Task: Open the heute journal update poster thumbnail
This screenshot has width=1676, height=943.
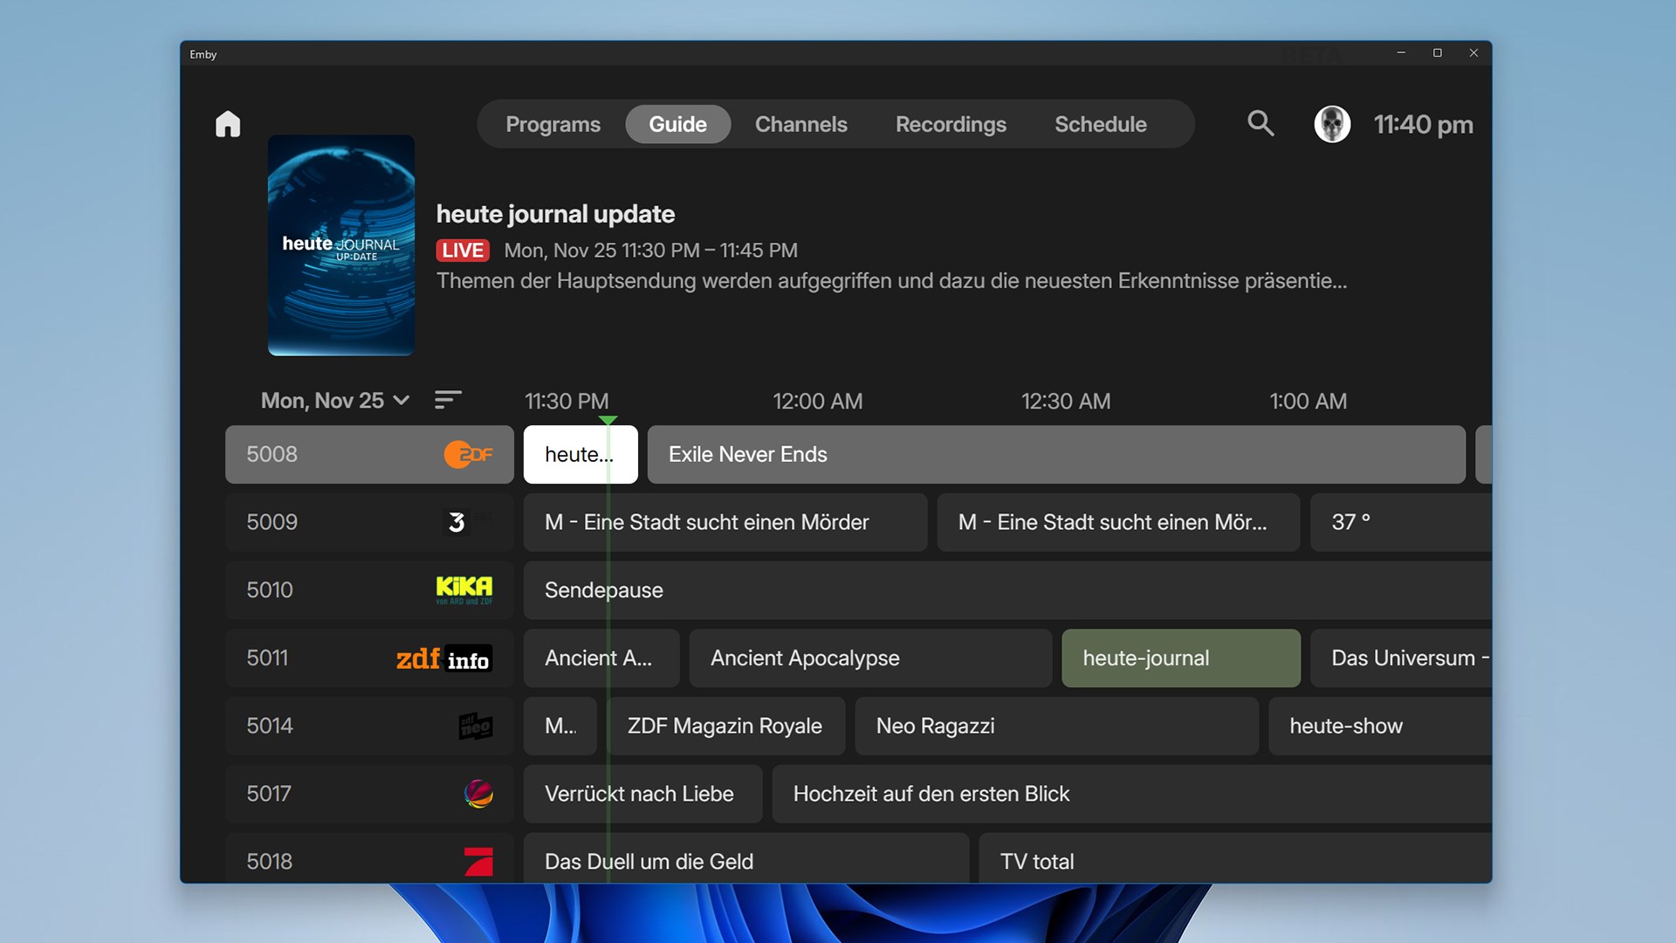Action: (x=340, y=246)
